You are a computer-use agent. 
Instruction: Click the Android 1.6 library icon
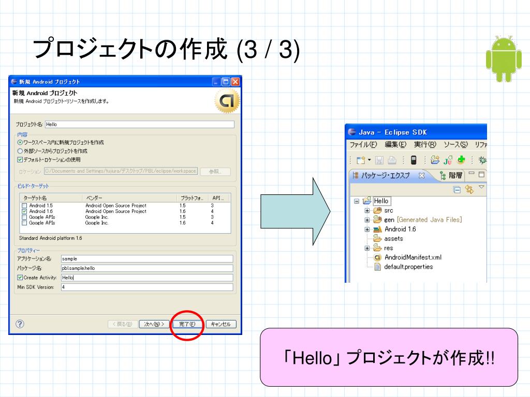(x=377, y=229)
